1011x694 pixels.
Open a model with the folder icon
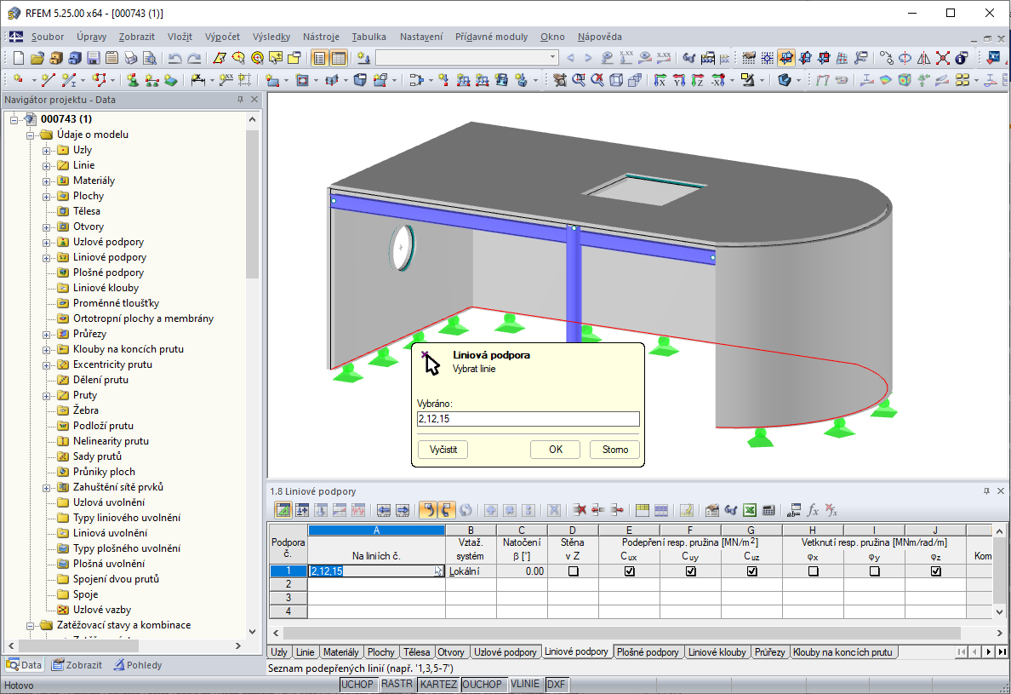pyautogui.click(x=37, y=58)
